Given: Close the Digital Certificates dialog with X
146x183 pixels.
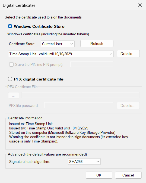Looking at the screenshot, I should click(x=140, y=5).
